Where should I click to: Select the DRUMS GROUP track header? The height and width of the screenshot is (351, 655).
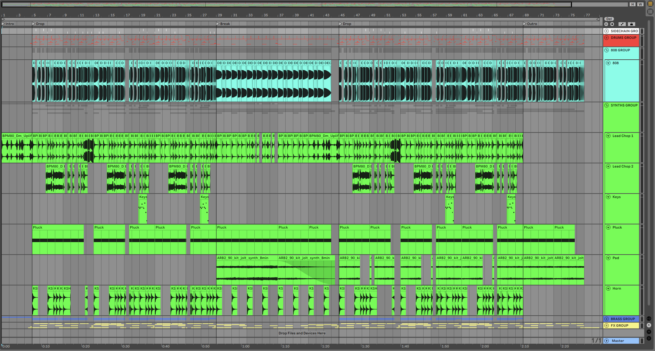pos(621,41)
